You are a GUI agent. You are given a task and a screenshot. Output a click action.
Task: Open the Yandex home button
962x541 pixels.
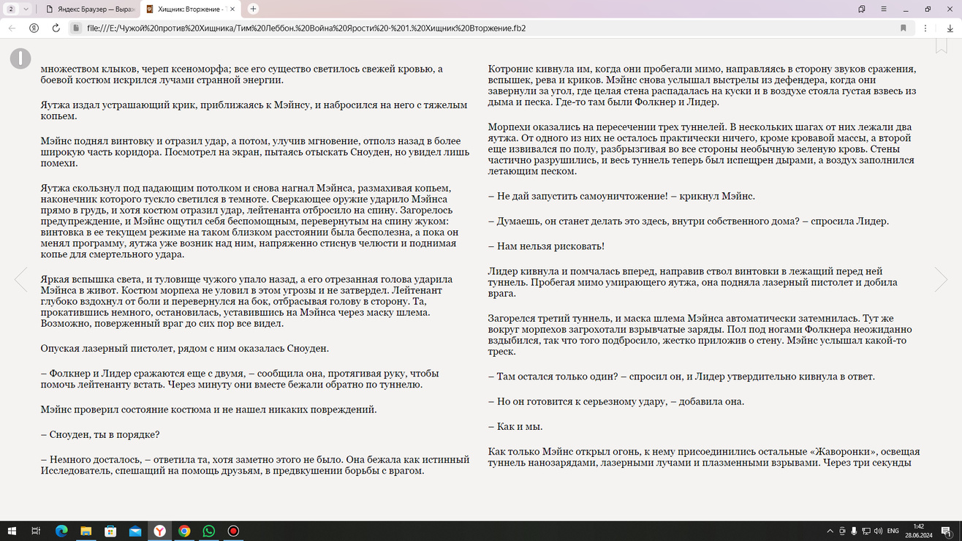(x=34, y=28)
